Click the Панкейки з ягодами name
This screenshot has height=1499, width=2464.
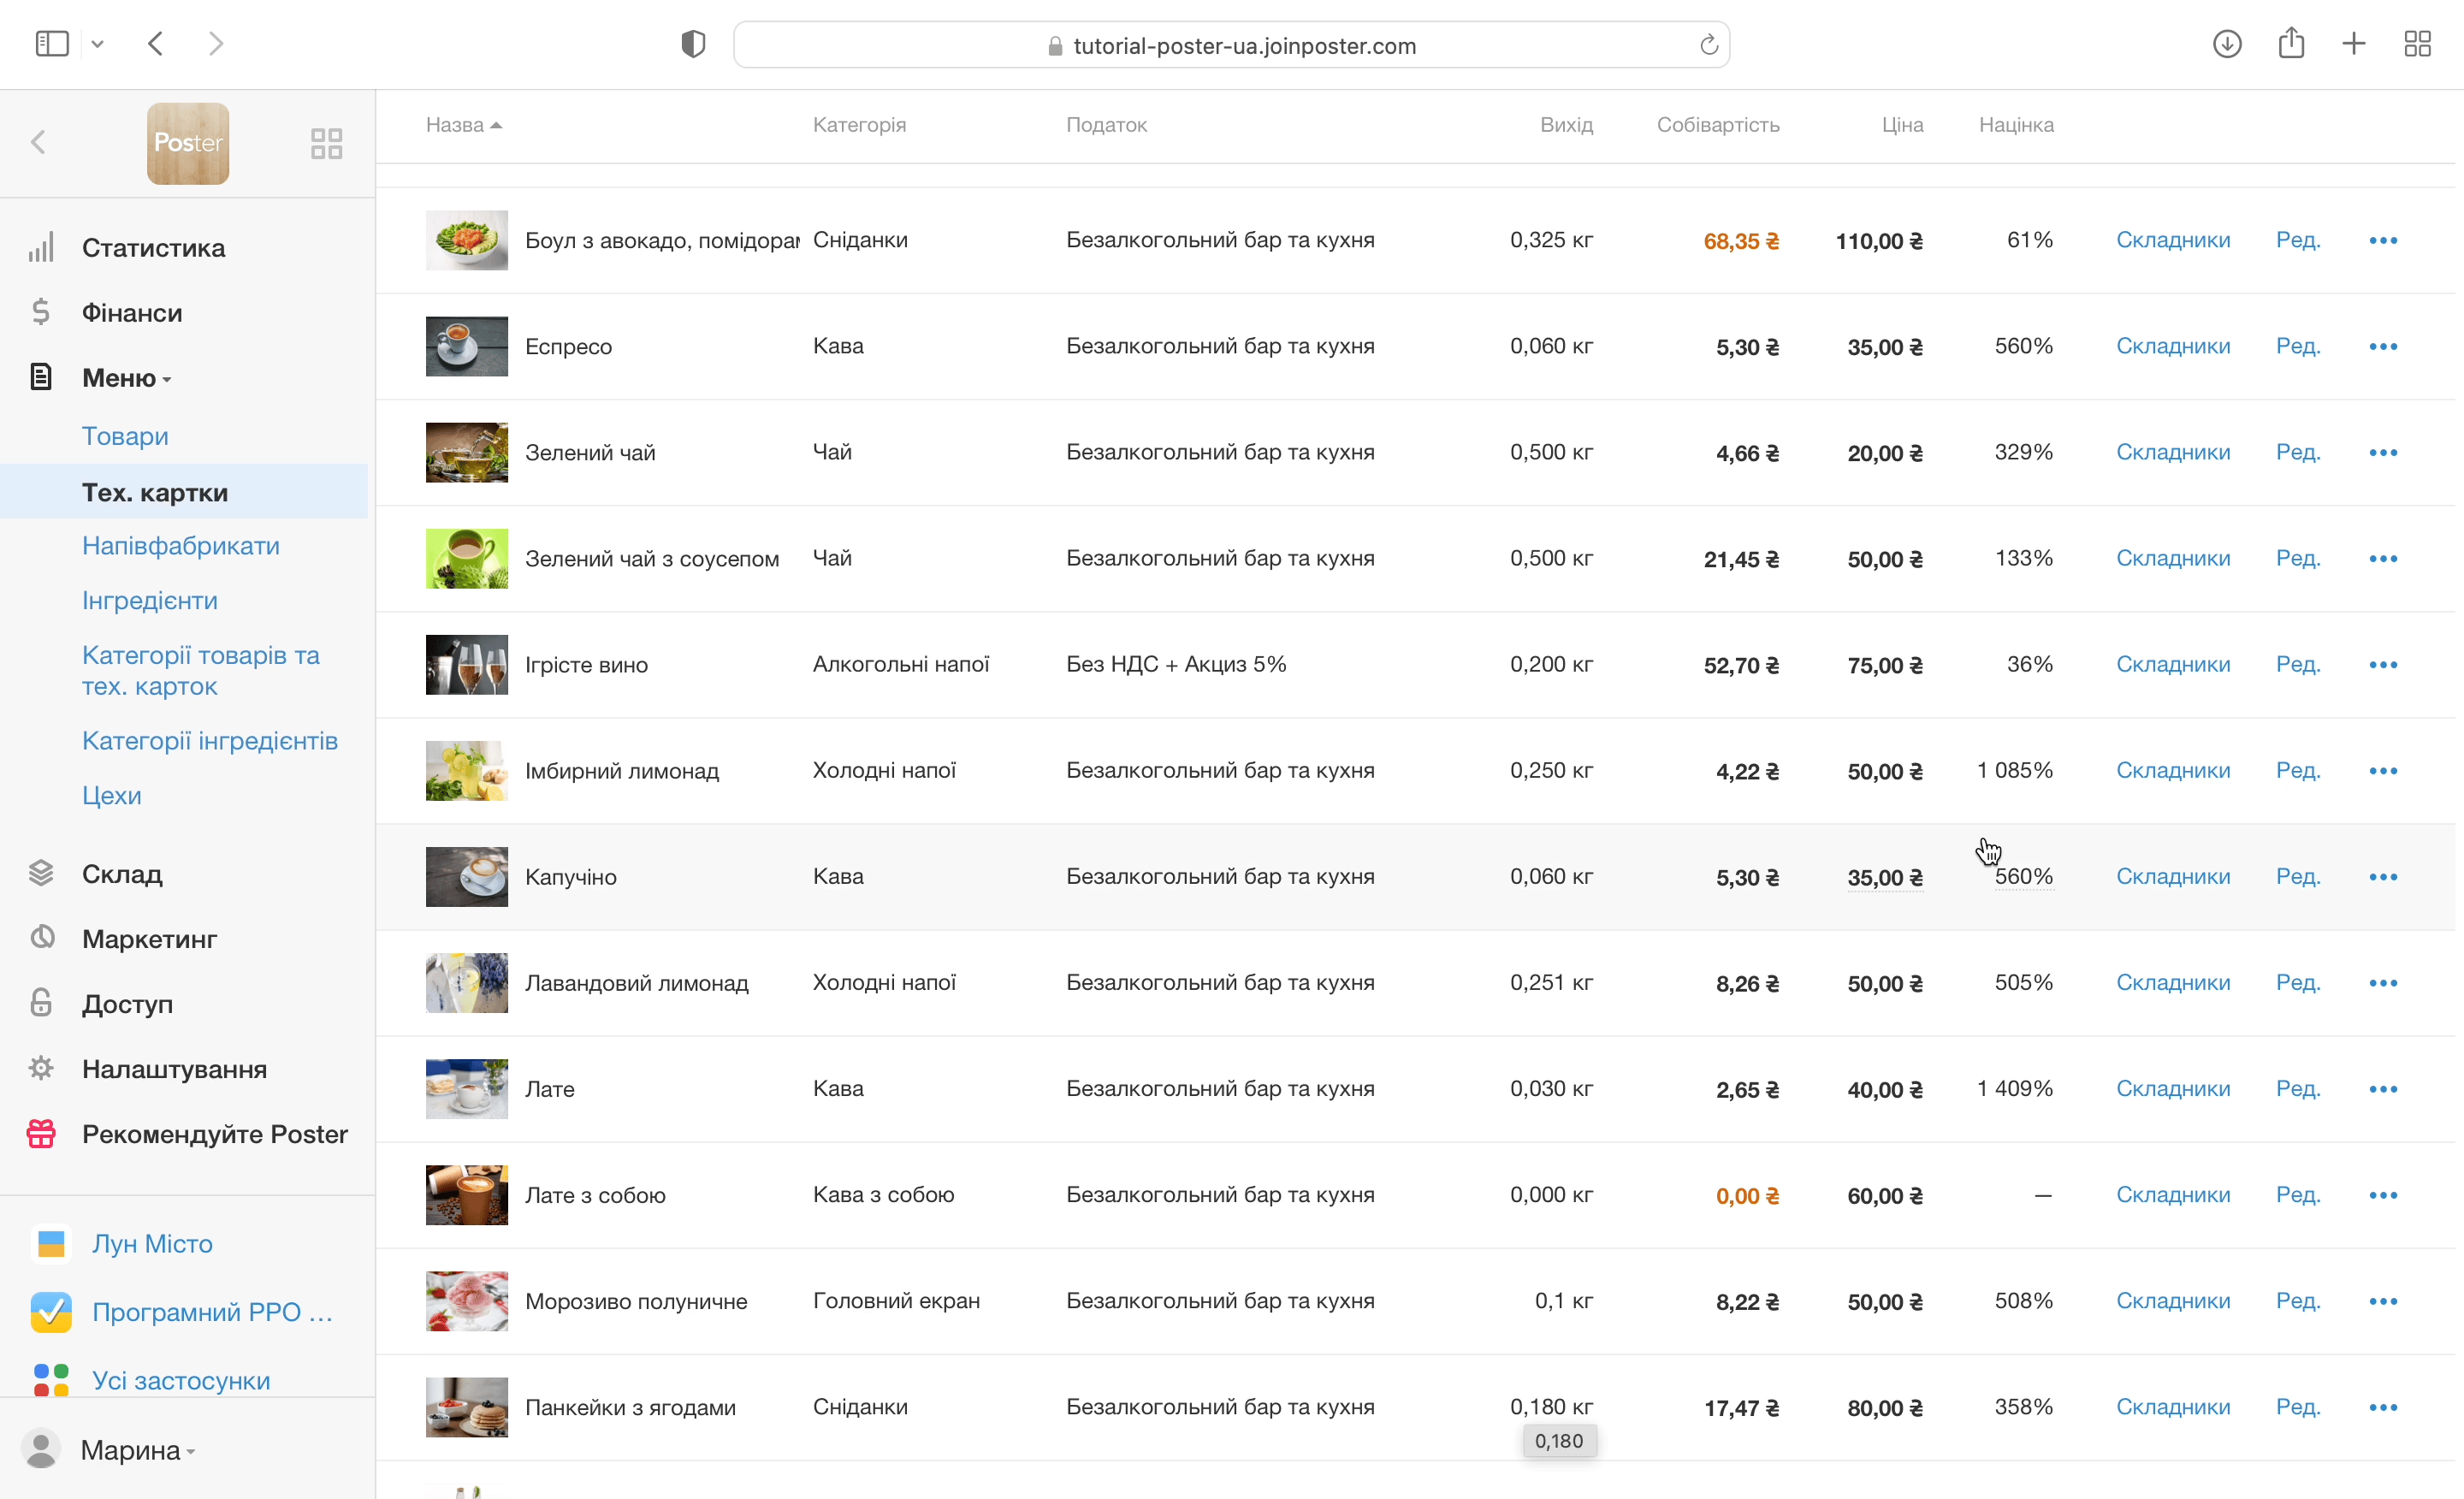tap(630, 1407)
